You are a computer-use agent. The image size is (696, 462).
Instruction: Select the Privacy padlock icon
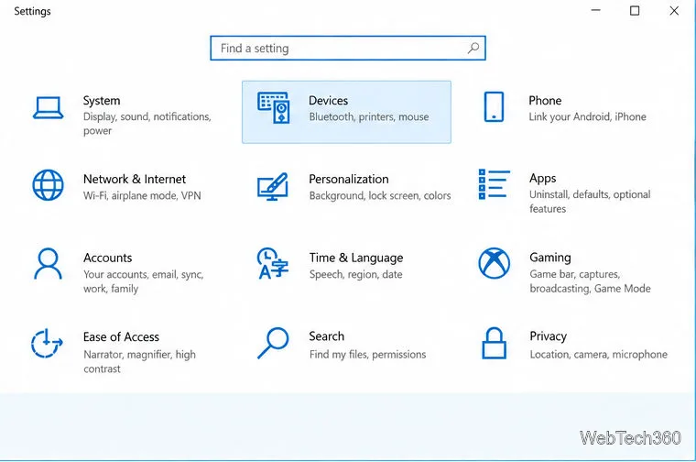click(494, 343)
